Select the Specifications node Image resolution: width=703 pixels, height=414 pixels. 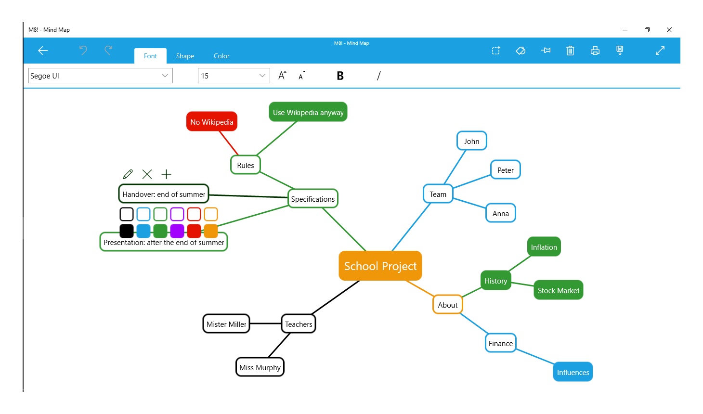click(313, 199)
